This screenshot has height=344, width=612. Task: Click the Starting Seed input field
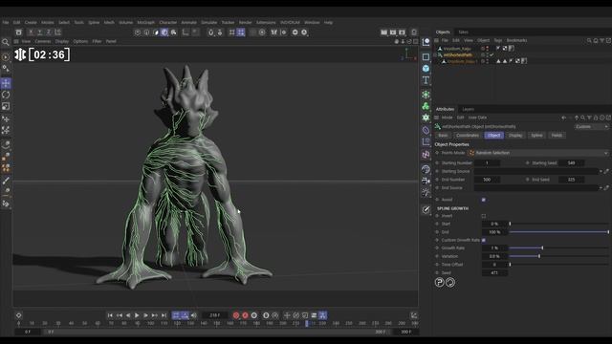click(571, 163)
